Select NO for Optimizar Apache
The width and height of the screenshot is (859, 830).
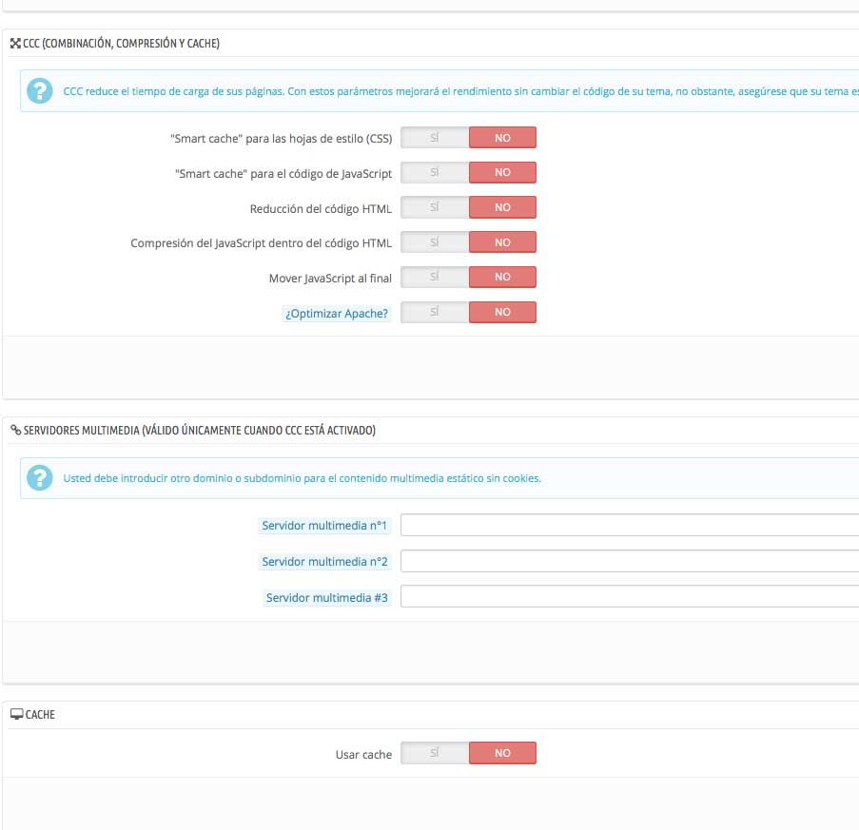pyautogui.click(x=502, y=312)
